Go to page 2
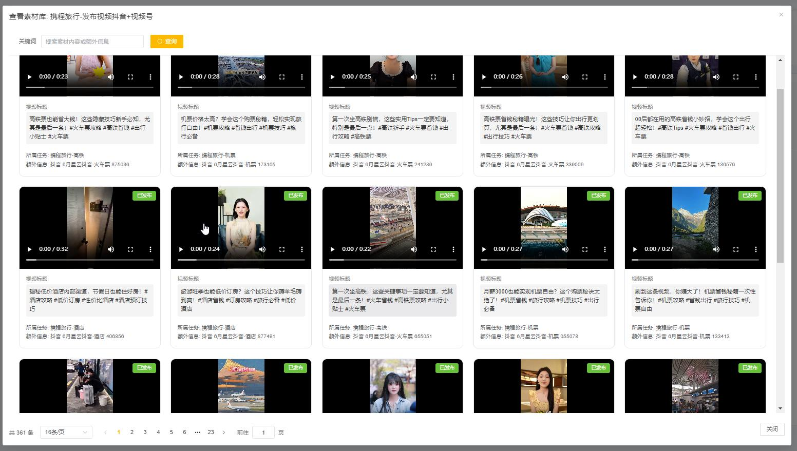The width and height of the screenshot is (797, 451). 132,433
